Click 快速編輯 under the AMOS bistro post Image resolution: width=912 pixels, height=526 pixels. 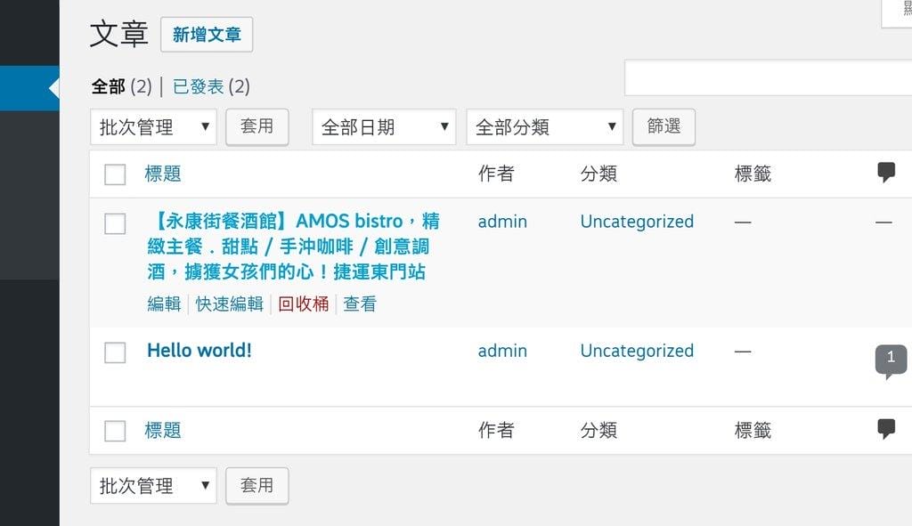point(229,304)
